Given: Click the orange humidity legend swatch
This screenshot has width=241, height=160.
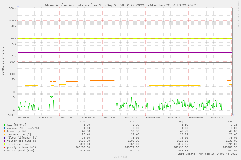Looking at the screenshot, I should pyautogui.click(x=5, y=131).
